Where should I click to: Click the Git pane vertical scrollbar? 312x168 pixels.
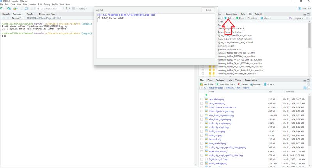(x=309, y=35)
